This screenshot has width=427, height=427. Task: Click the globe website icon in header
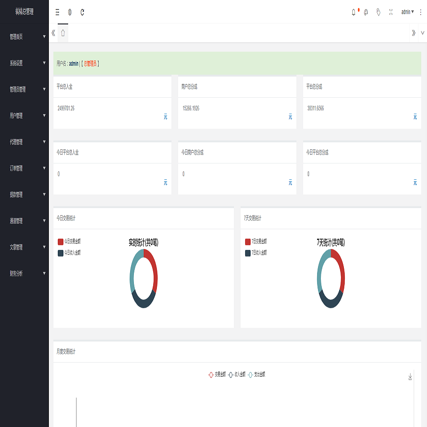coord(70,12)
